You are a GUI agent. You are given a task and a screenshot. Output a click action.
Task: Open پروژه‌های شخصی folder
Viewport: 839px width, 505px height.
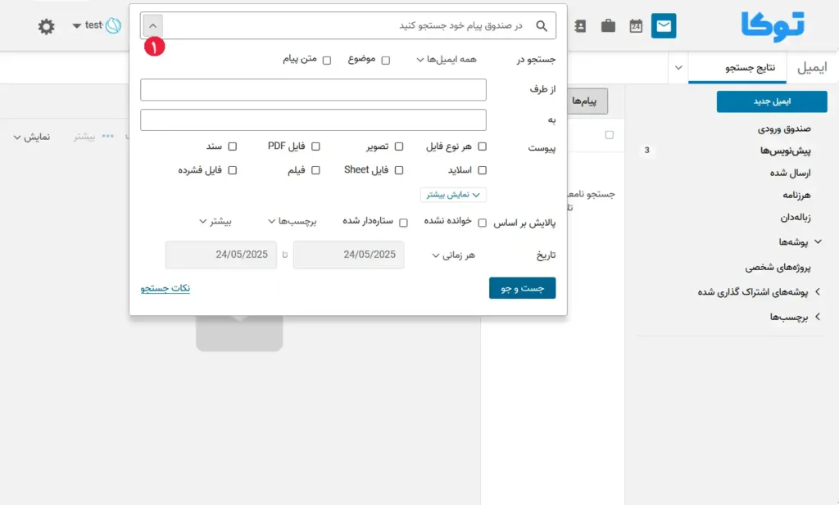[x=778, y=268]
